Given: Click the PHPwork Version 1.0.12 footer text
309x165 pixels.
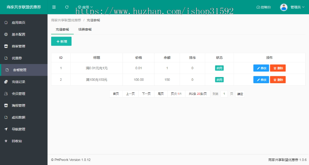Looking at the screenshot, I should pos(71,160).
